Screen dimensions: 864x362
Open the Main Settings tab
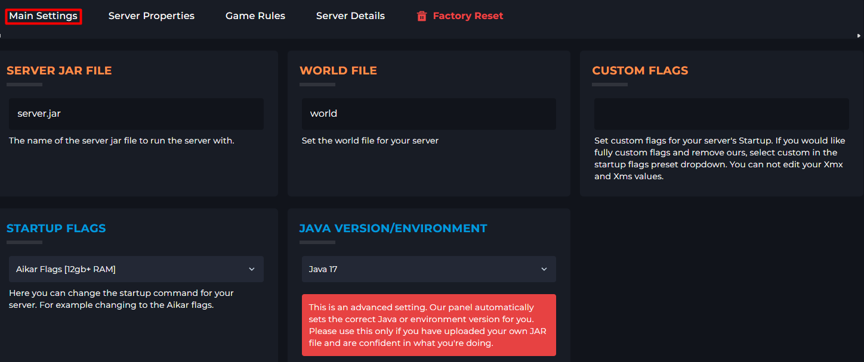click(43, 16)
